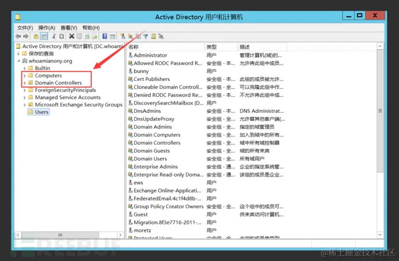The width and height of the screenshot is (399, 261).
Task: Expand the Builtin tree node
Action: (x=25, y=68)
